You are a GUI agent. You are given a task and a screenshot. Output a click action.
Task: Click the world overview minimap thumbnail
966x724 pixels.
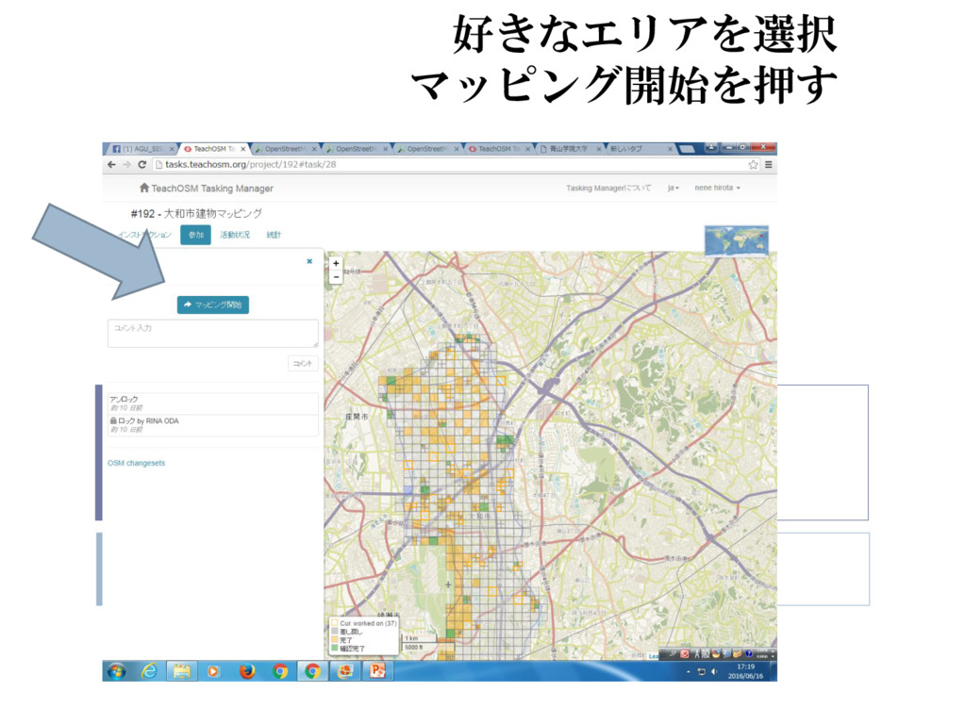click(x=737, y=240)
